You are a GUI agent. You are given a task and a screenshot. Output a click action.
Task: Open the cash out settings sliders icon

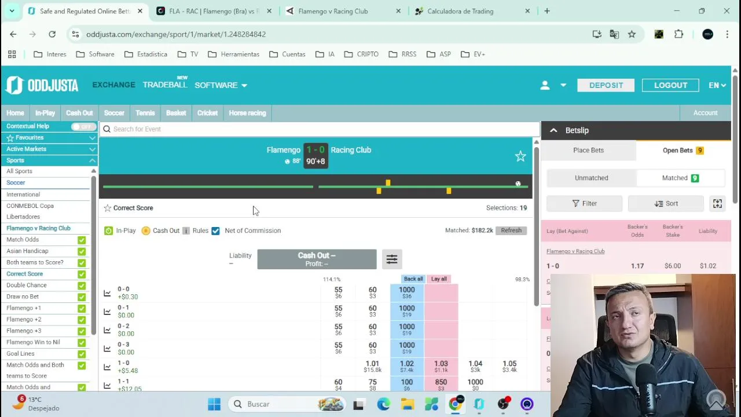(x=392, y=259)
